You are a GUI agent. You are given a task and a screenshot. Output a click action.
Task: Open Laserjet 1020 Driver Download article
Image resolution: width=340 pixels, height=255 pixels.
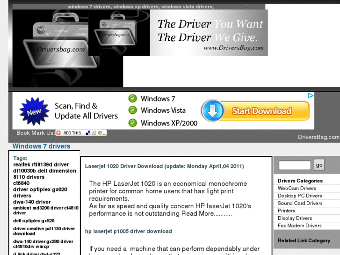(x=164, y=166)
